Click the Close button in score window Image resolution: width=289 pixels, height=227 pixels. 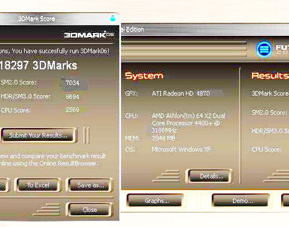(x=90, y=210)
